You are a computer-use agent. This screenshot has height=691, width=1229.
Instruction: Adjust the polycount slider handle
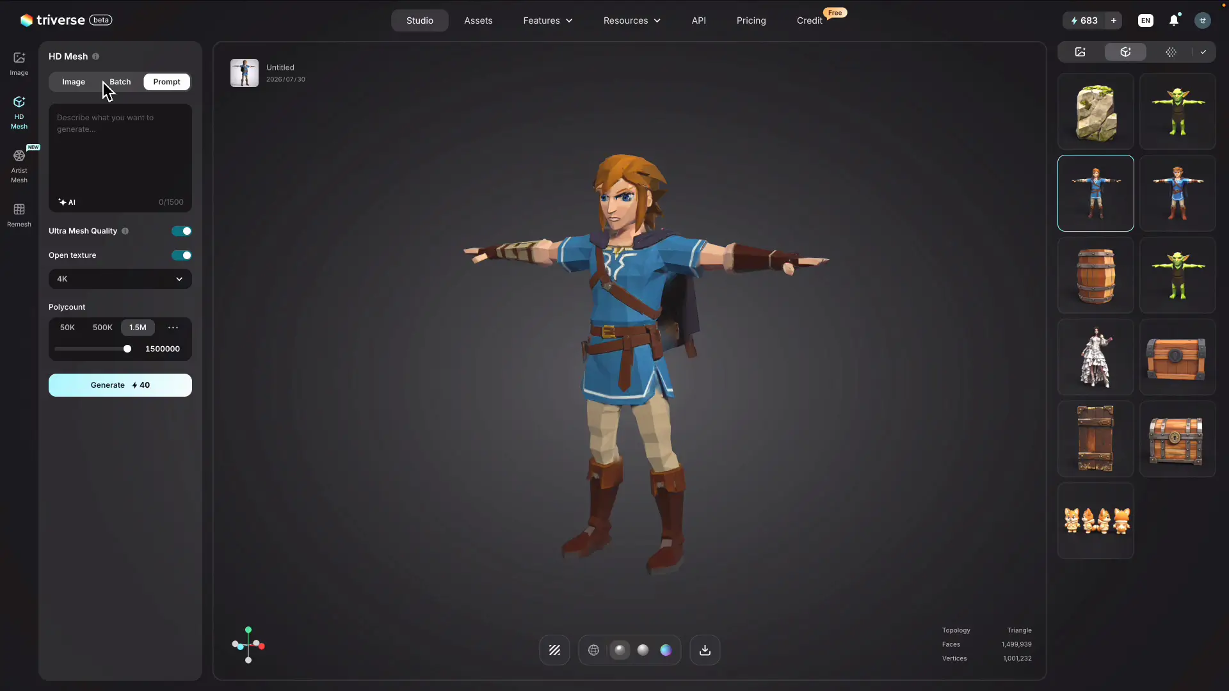pyautogui.click(x=127, y=349)
